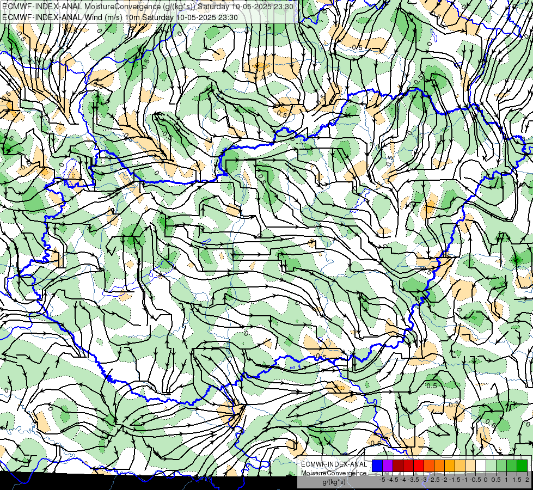
Task: Click the -1.5 tick label on the legend
Action: 455,480
